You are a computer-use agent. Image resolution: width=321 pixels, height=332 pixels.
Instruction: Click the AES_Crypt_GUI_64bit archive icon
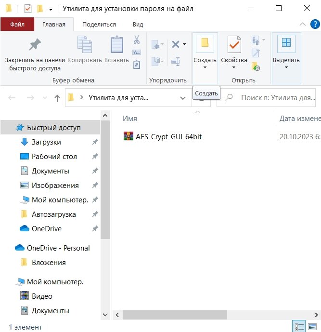coord(128,136)
